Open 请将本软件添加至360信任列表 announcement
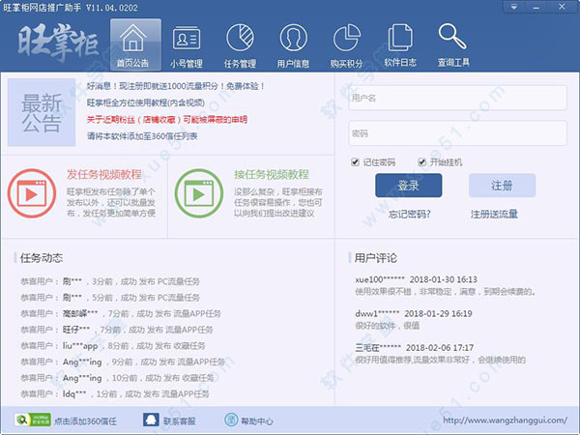 [142, 136]
